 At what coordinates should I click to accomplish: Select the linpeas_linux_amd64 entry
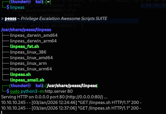[31, 58]
